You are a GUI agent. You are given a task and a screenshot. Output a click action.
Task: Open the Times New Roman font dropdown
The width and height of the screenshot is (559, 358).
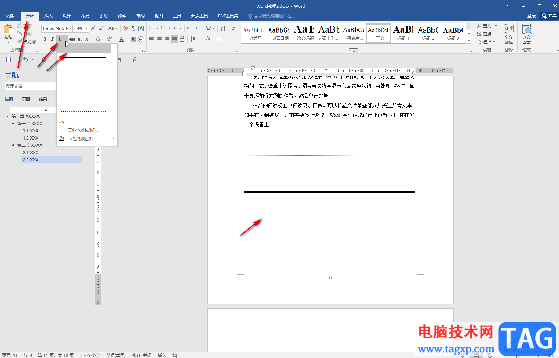(70, 28)
